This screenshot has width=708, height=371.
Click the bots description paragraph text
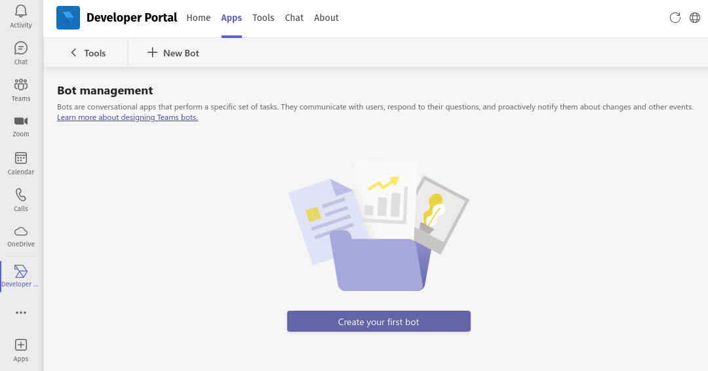tap(375, 107)
